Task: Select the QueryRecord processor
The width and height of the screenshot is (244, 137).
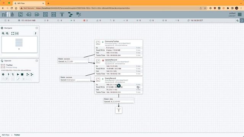Action: pyautogui.click(x=119, y=85)
